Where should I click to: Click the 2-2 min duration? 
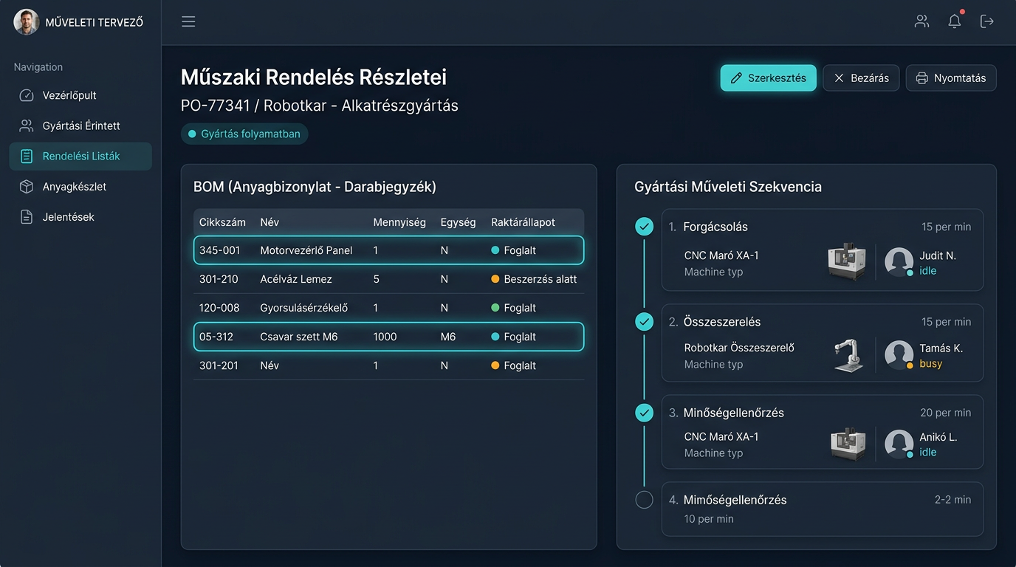[x=952, y=500]
